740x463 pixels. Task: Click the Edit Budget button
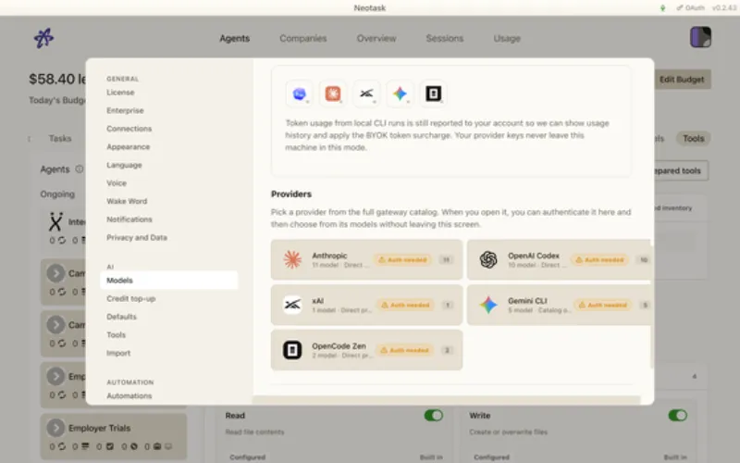(682, 80)
